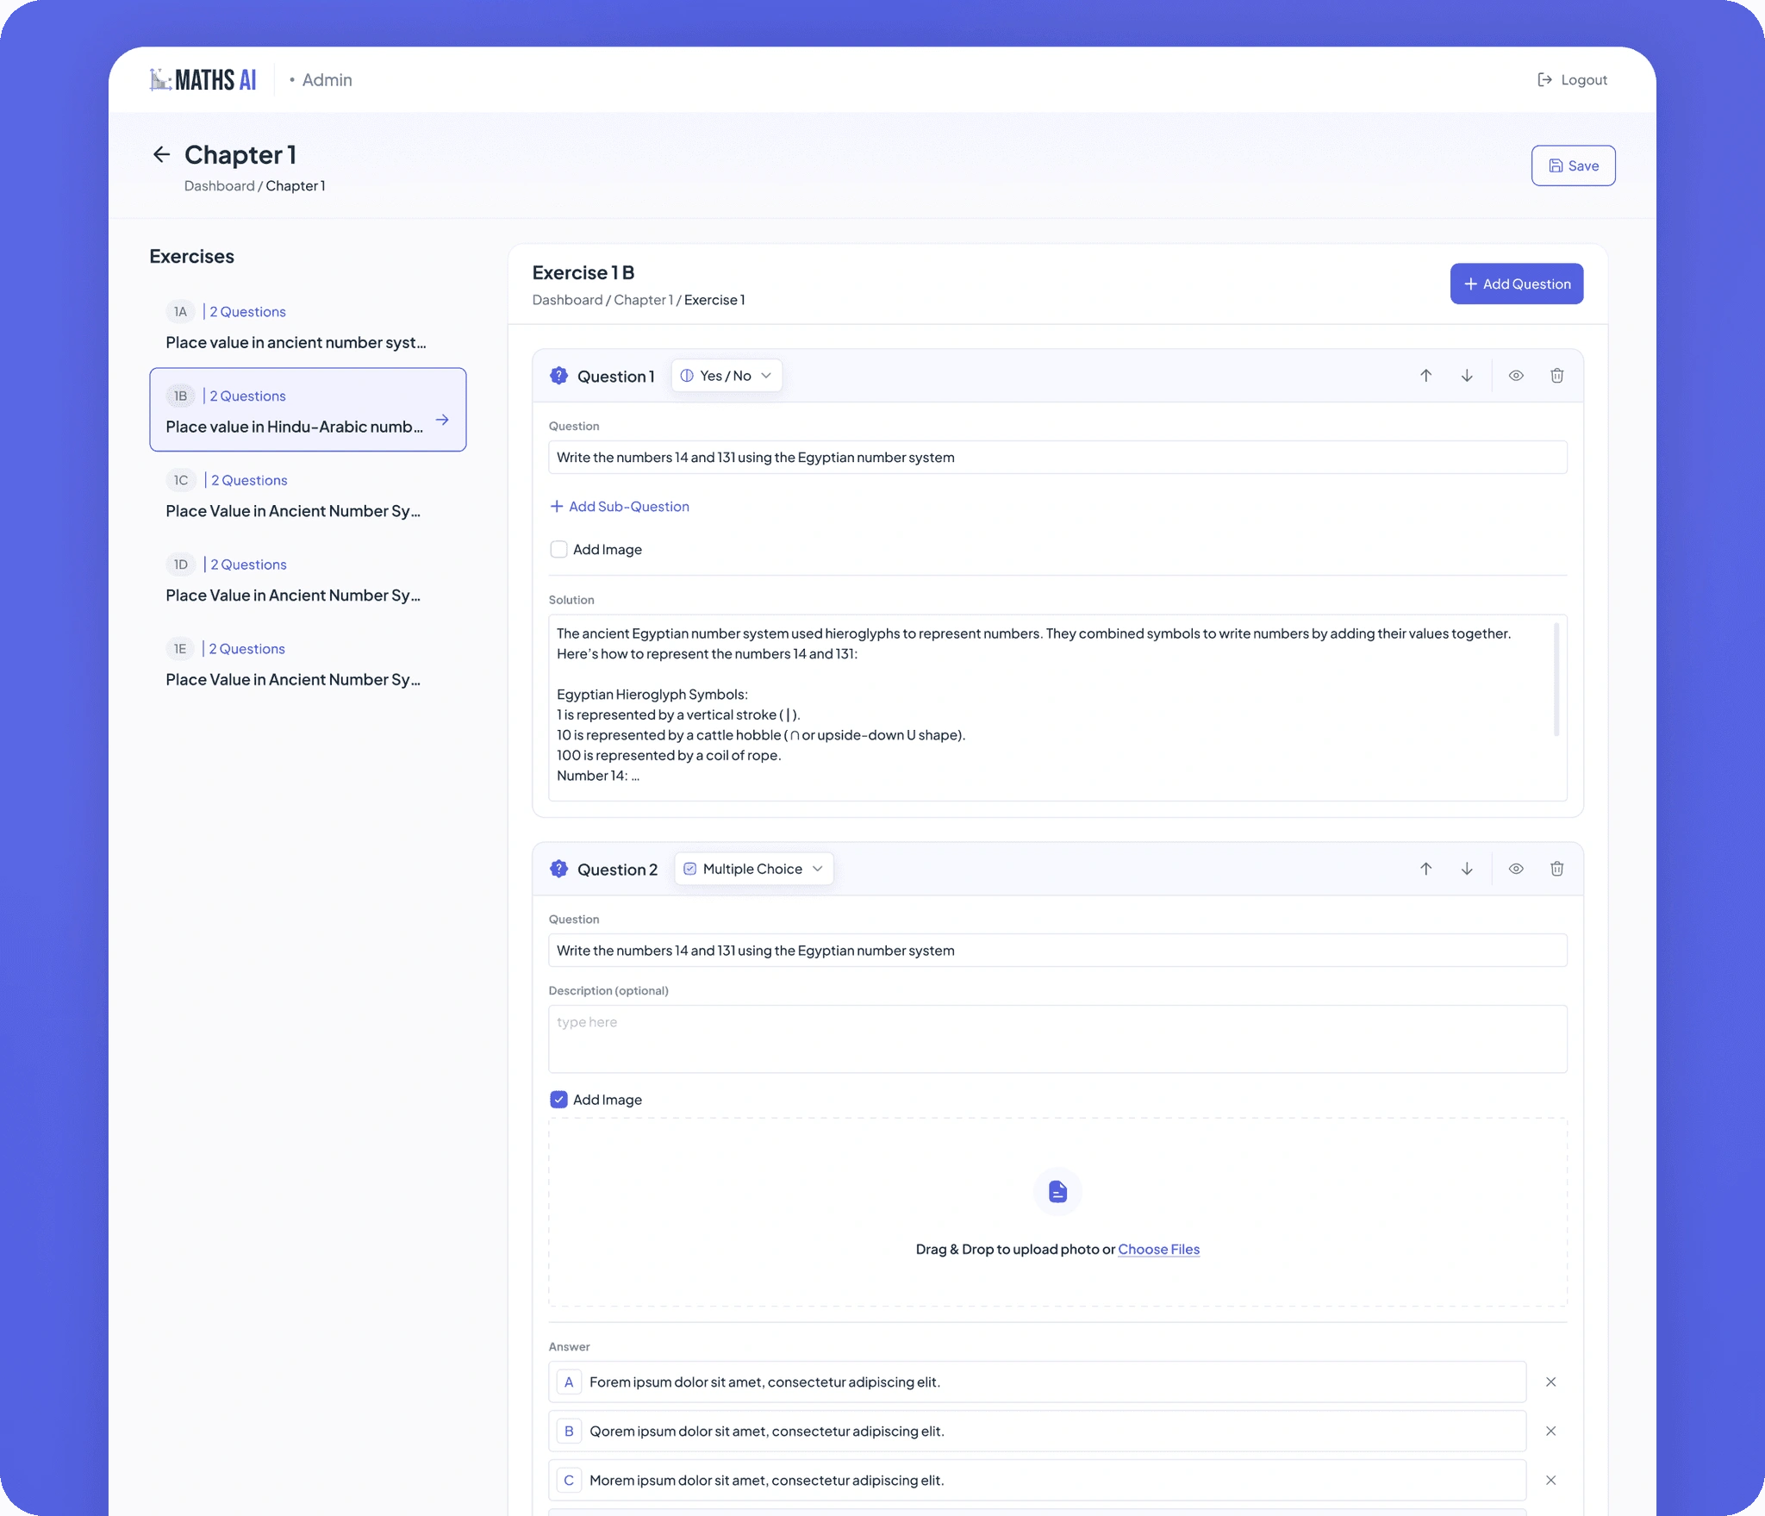Uncheck Add Image checkbox in Question 2
Viewport: 1765px width, 1516px height.
click(558, 1100)
